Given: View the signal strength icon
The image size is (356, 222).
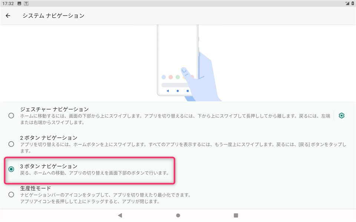Looking at the screenshot, I should point(347,3).
